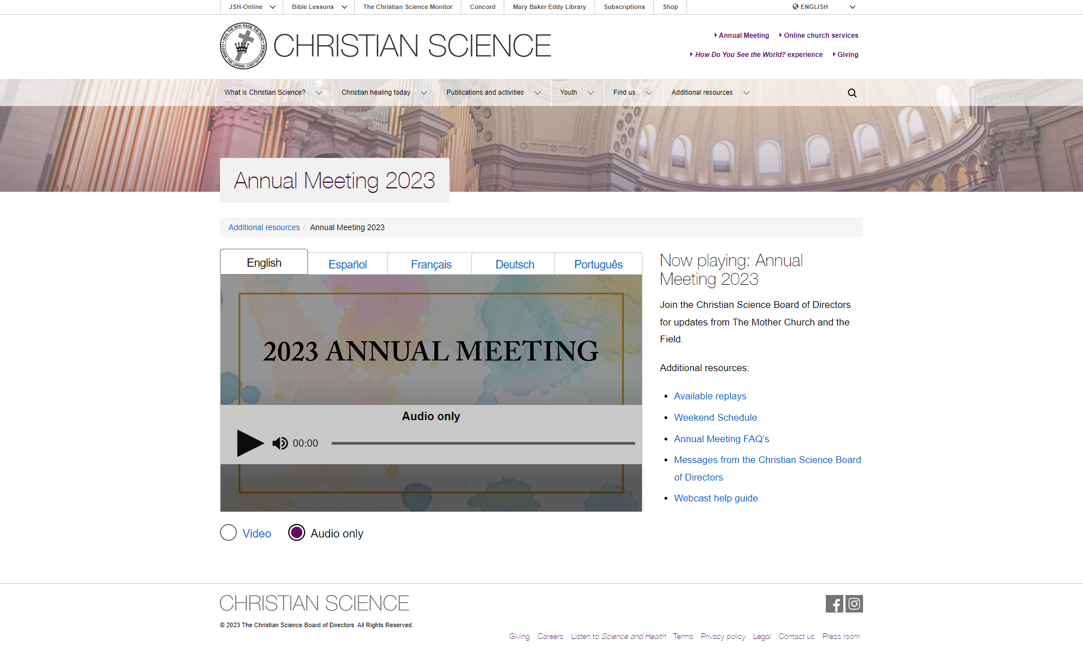Click the CHRISTIAN SCIENCE header wordmark
This screenshot has height=661, width=1083.
412,46
